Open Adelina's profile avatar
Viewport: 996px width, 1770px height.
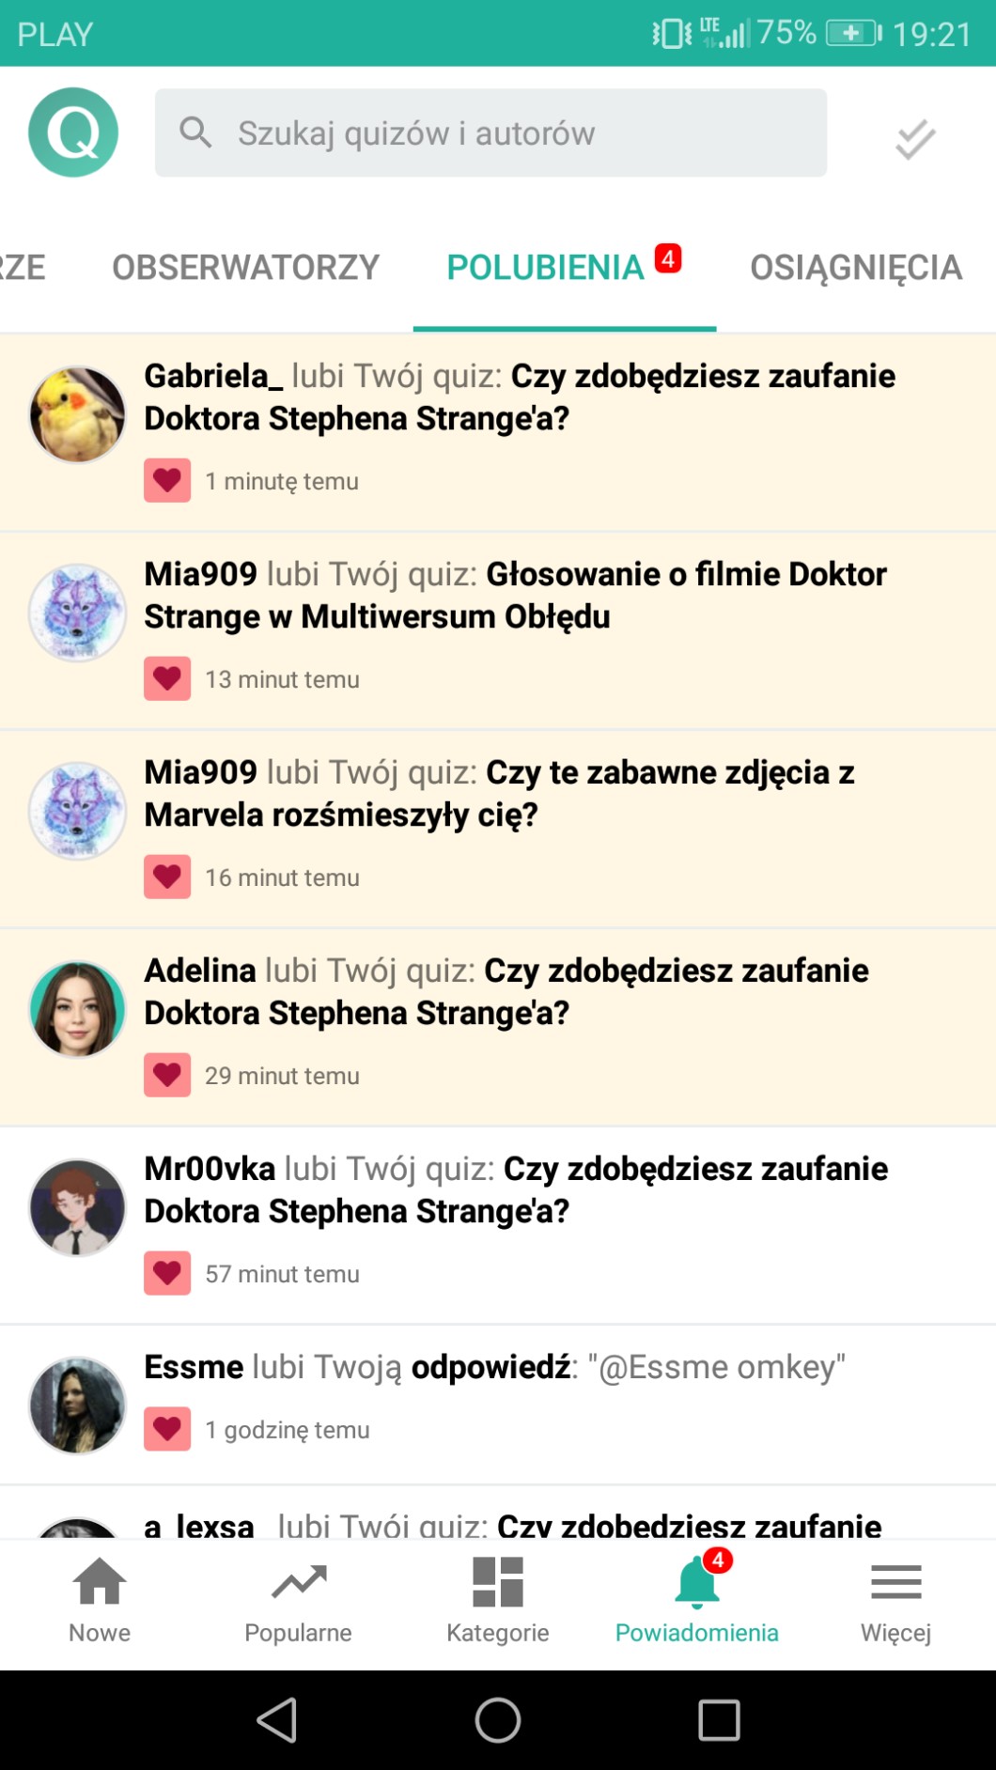(77, 1009)
